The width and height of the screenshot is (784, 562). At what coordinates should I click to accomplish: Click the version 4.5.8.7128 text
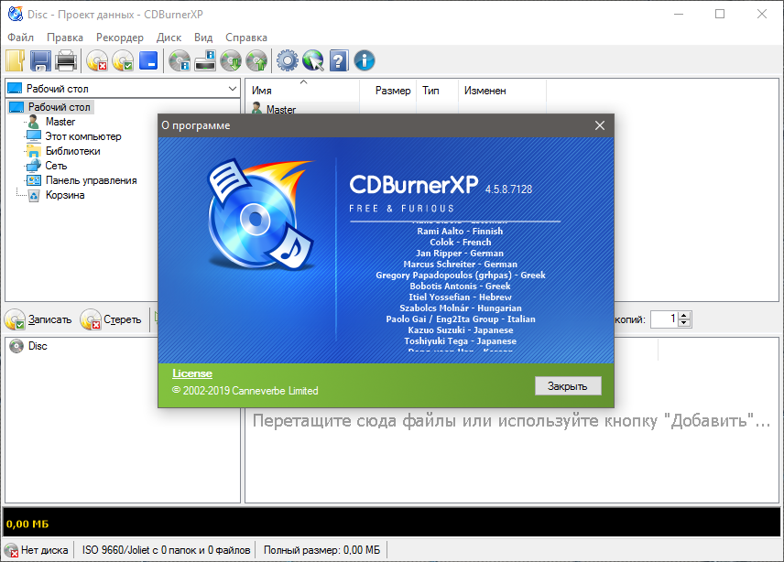click(508, 189)
